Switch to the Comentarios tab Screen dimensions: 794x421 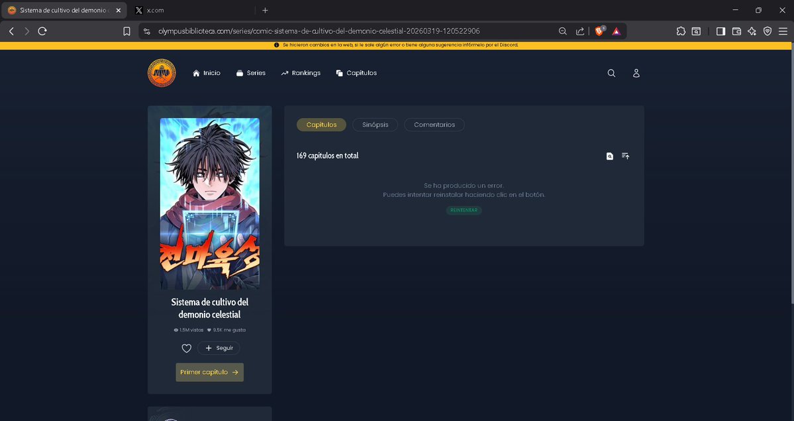point(434,125)
